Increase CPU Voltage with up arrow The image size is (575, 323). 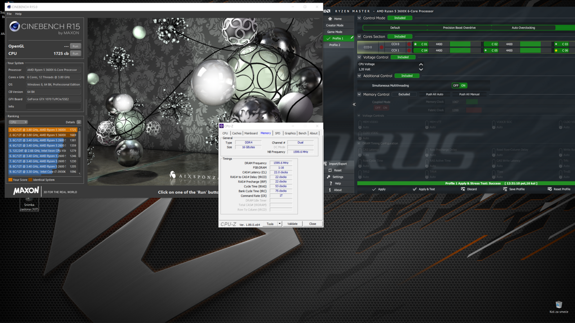421,64
